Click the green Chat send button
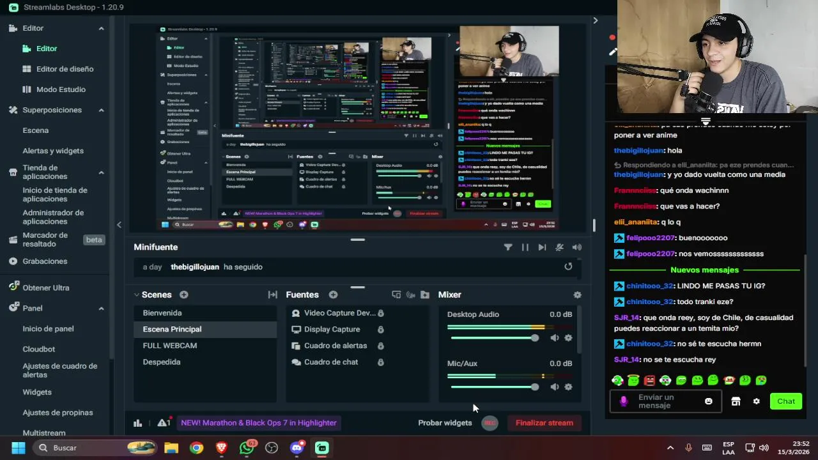This screenshot has width=818, height=460. [x=785, y=401]
